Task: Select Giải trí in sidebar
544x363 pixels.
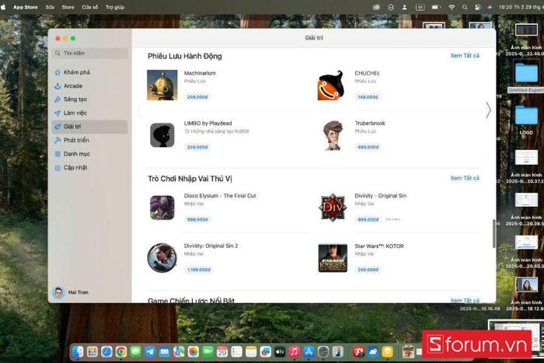Action: click(x=89, y=127)
